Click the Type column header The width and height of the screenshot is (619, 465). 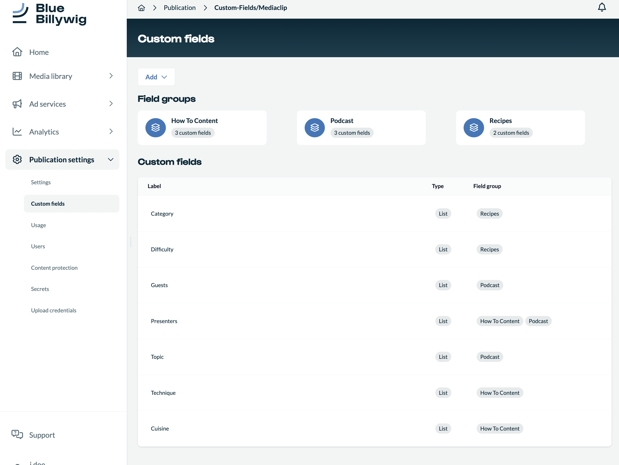pyautogui.click(x=438, y=186)
